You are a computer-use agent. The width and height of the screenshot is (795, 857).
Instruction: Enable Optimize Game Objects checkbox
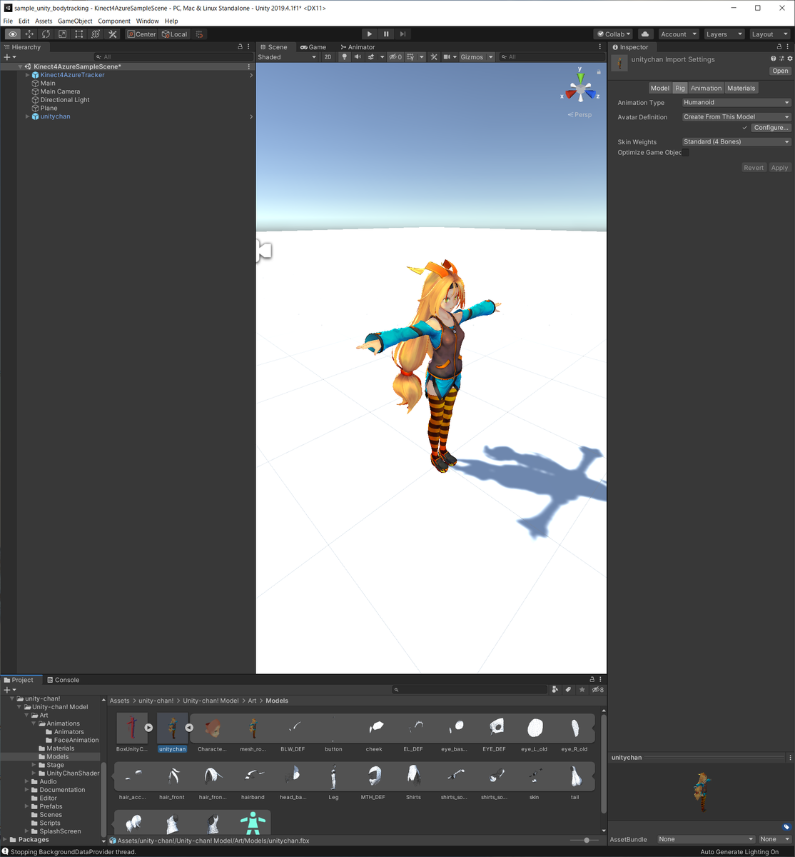(685, 152)
